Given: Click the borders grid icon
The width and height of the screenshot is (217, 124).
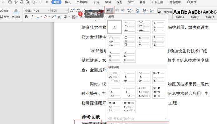Looking at the screenshot, I should coord(152,11).
